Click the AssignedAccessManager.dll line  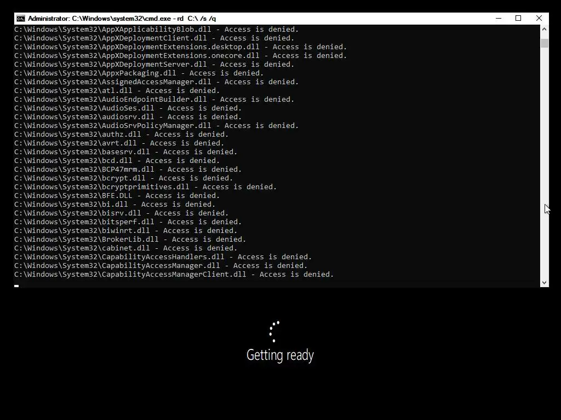click(x=156, y=82)
